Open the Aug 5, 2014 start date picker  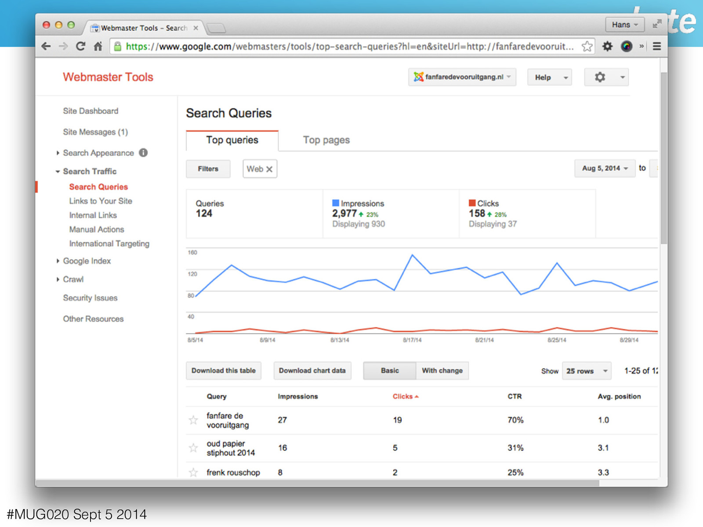click(x=605, y=168)
